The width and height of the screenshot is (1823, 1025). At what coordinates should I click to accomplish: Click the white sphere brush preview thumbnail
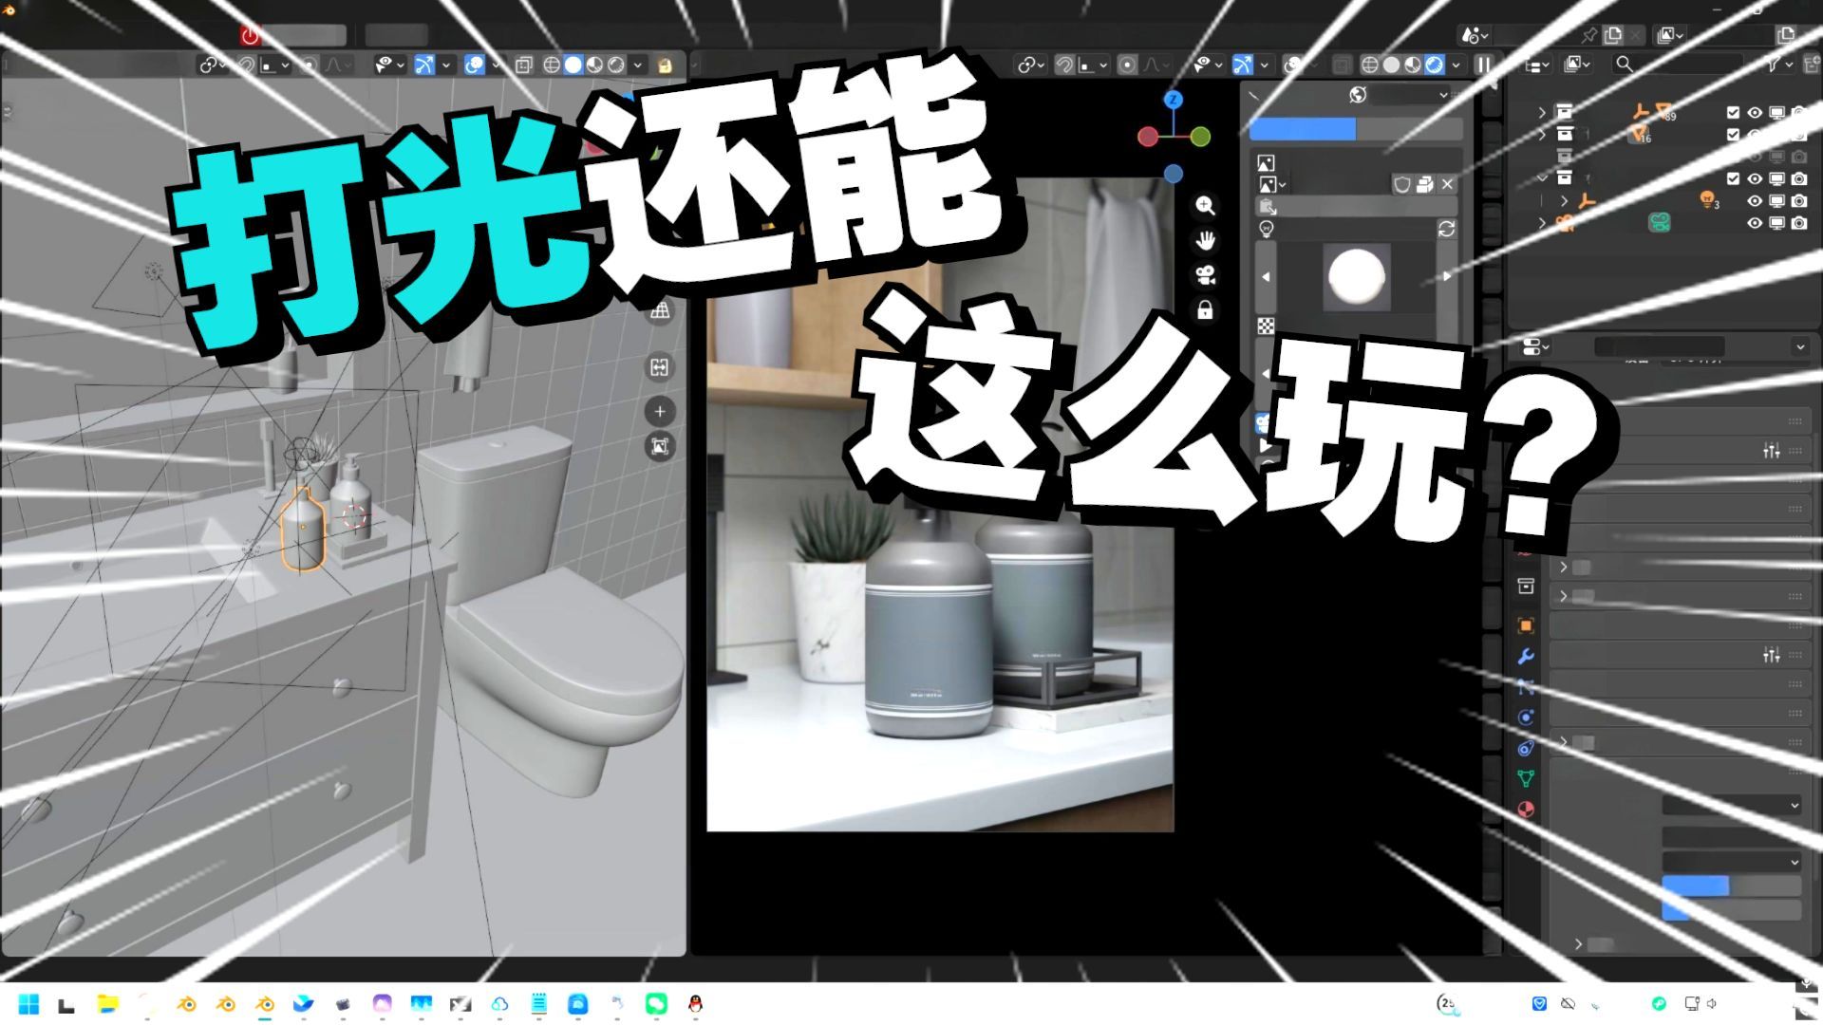click(1356, 276)
